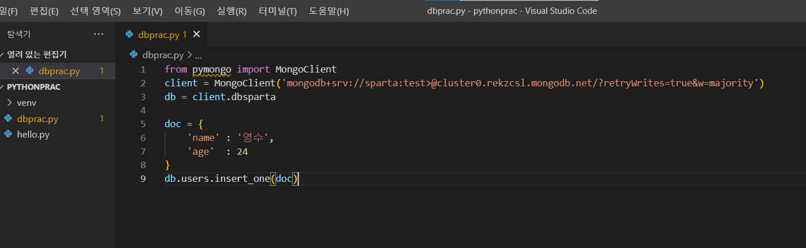Open the 이동(G) menu
The image size is (806, 248).
click(x=189, y=11)
